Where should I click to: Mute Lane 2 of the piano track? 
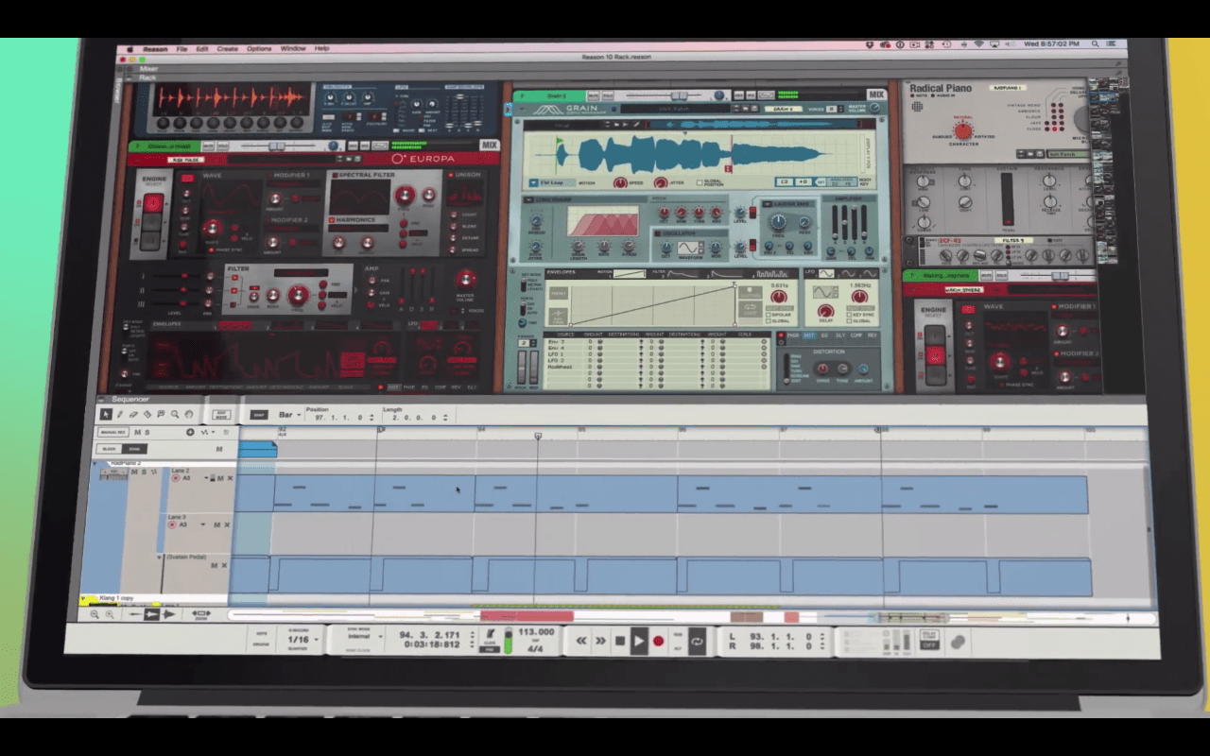pos(220,478)
